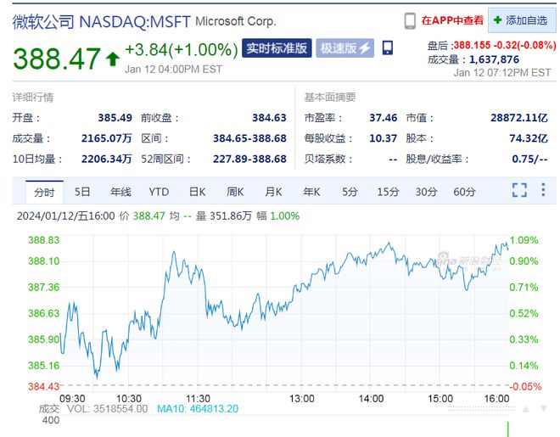Click the MA10: 464813.20 indicator label
Viewport: 560px width, 437px height.
[x=198, y=409]
